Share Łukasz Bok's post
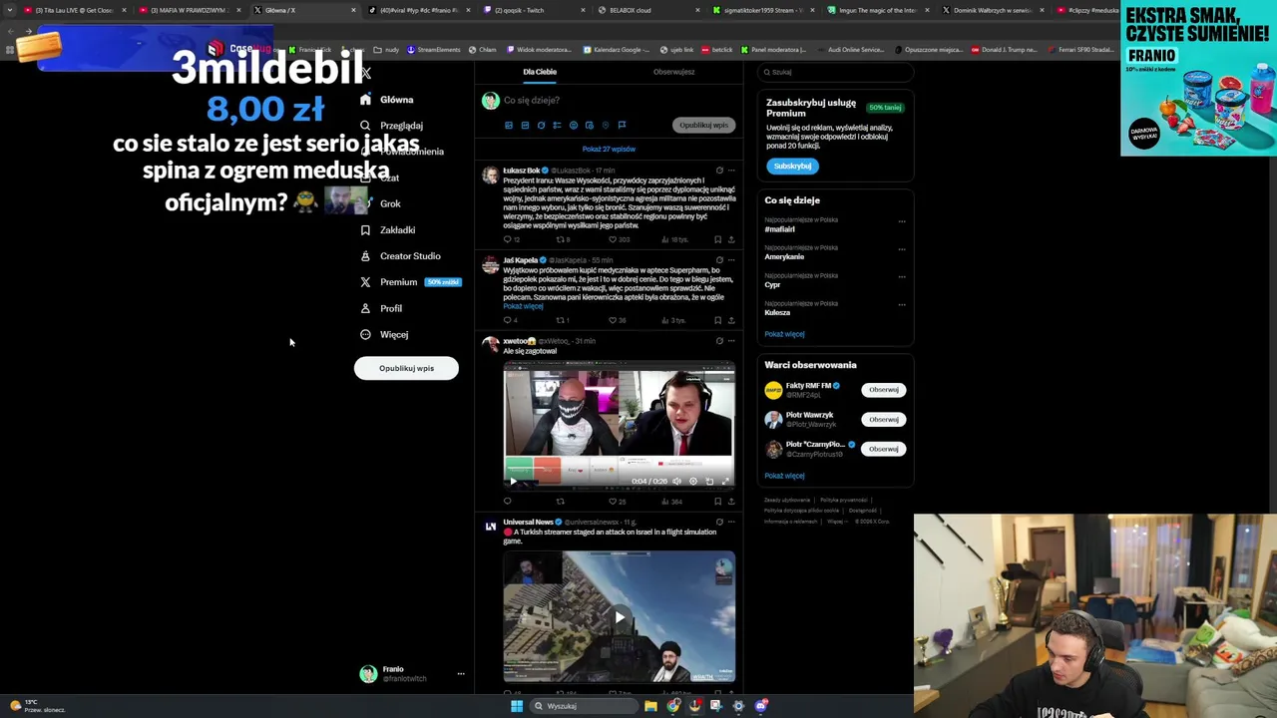The width and height of the screenshot is (1277, 718). [731, 240]
